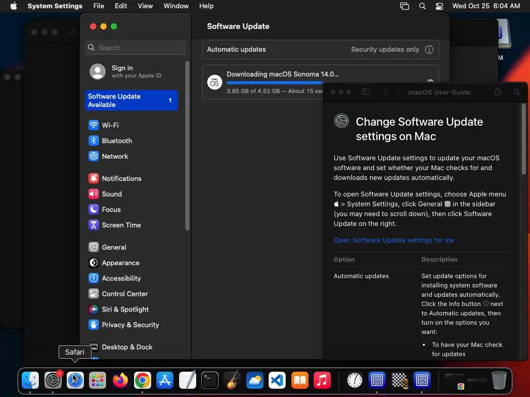Click the macOS download progress bar
530x397 pixels.
click(275, 83)
